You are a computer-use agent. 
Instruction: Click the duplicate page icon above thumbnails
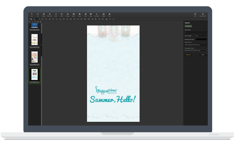(38, 22)
